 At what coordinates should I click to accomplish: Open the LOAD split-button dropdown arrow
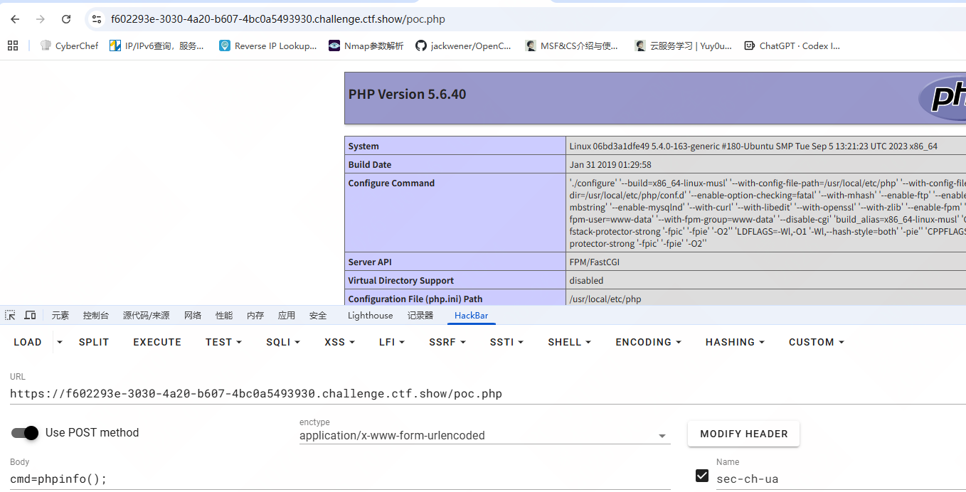pos(60,342)
